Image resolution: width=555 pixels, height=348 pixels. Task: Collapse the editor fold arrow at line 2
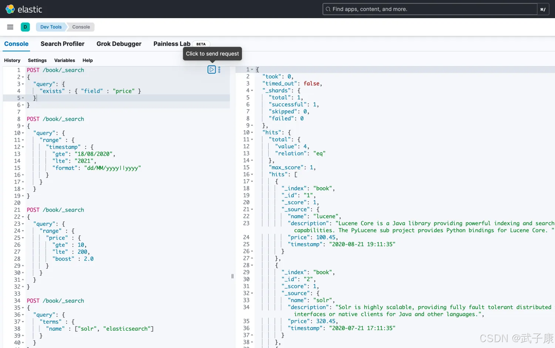click(x=23, y=77)
